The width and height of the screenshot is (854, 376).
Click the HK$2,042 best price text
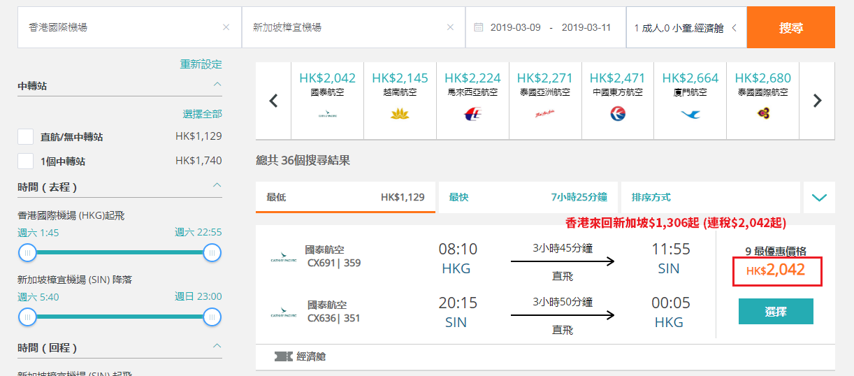pyautogui.click(x=776, y=270)
